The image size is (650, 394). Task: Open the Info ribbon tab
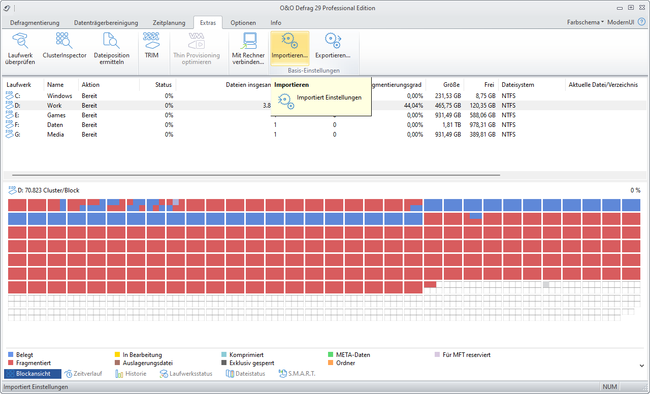point(276,23)
